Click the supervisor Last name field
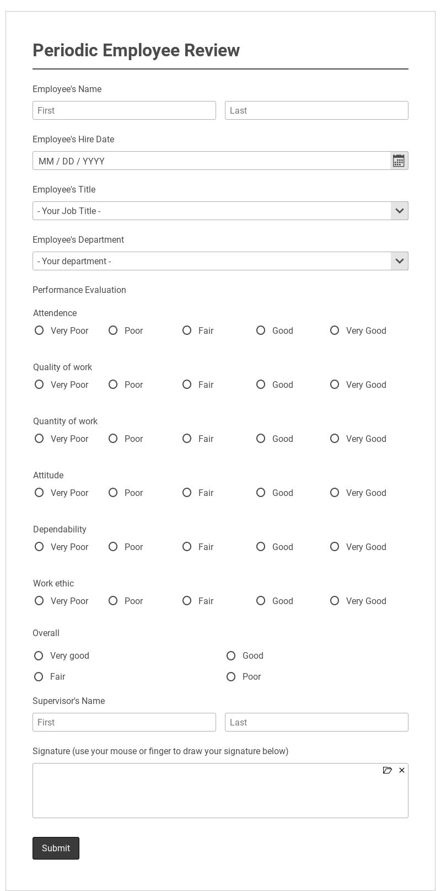Viewport: 441px width, 891px height. point(316,722)
